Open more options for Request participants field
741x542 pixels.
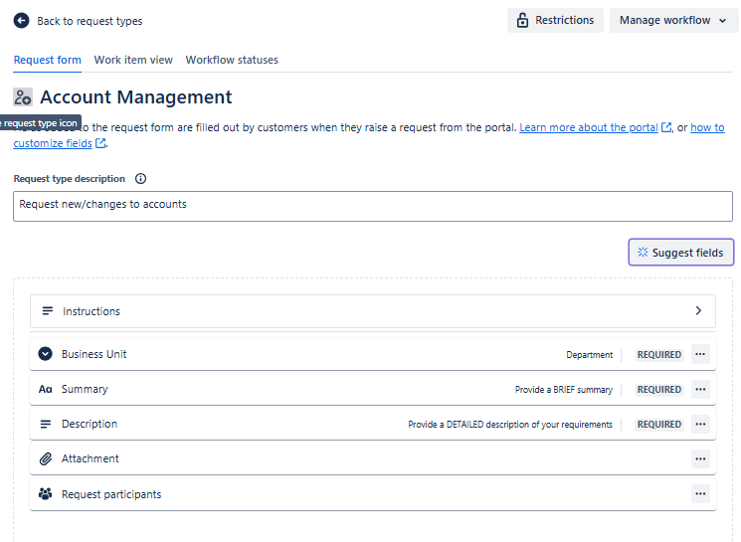[x=700, y=494]
